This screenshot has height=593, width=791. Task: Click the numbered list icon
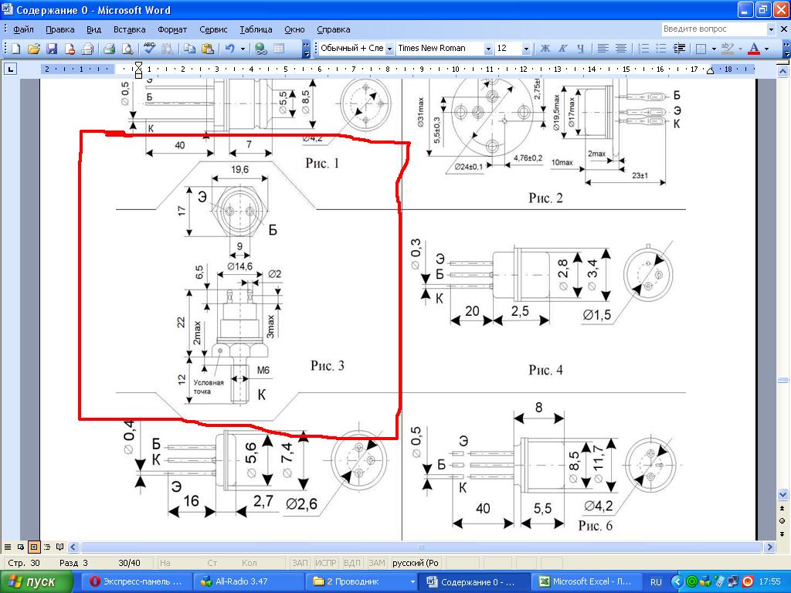[643, 49]
